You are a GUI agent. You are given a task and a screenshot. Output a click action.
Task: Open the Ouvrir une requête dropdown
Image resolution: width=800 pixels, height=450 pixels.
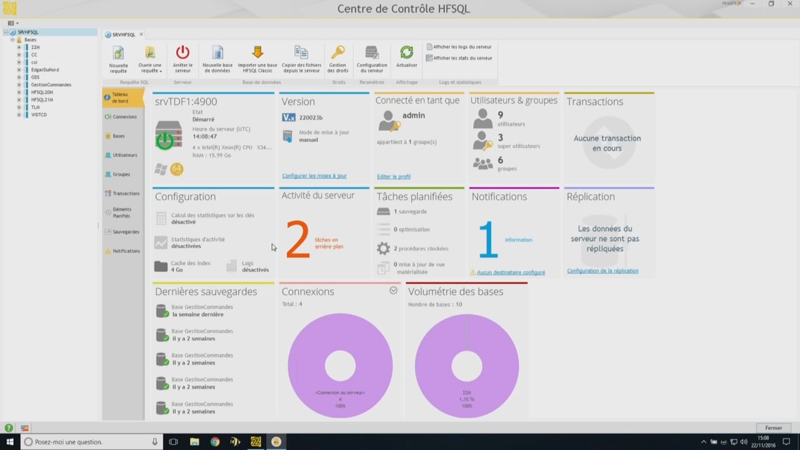[x=150, y=59]
